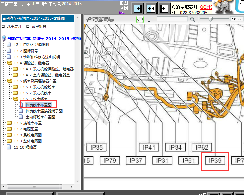
Task: Open 室内灯线束布置图 tree item
Action: (40, 117)
